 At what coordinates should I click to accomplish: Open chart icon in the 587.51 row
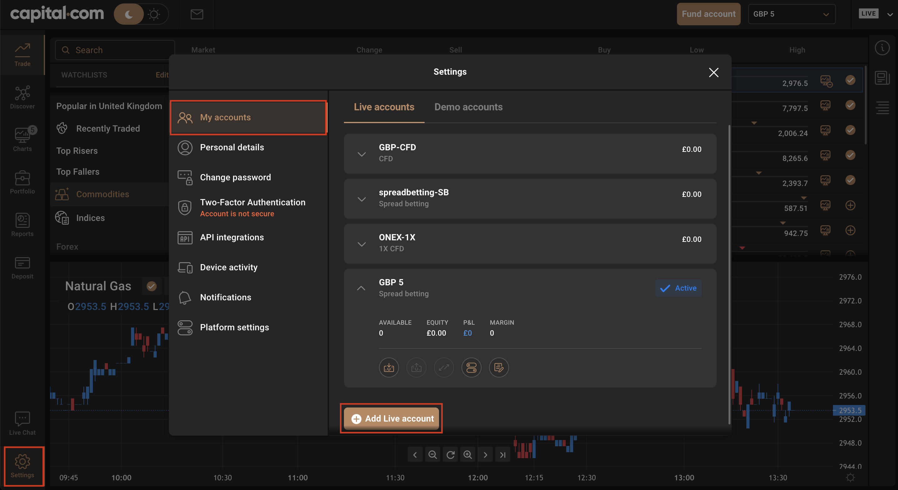(825, 205)
